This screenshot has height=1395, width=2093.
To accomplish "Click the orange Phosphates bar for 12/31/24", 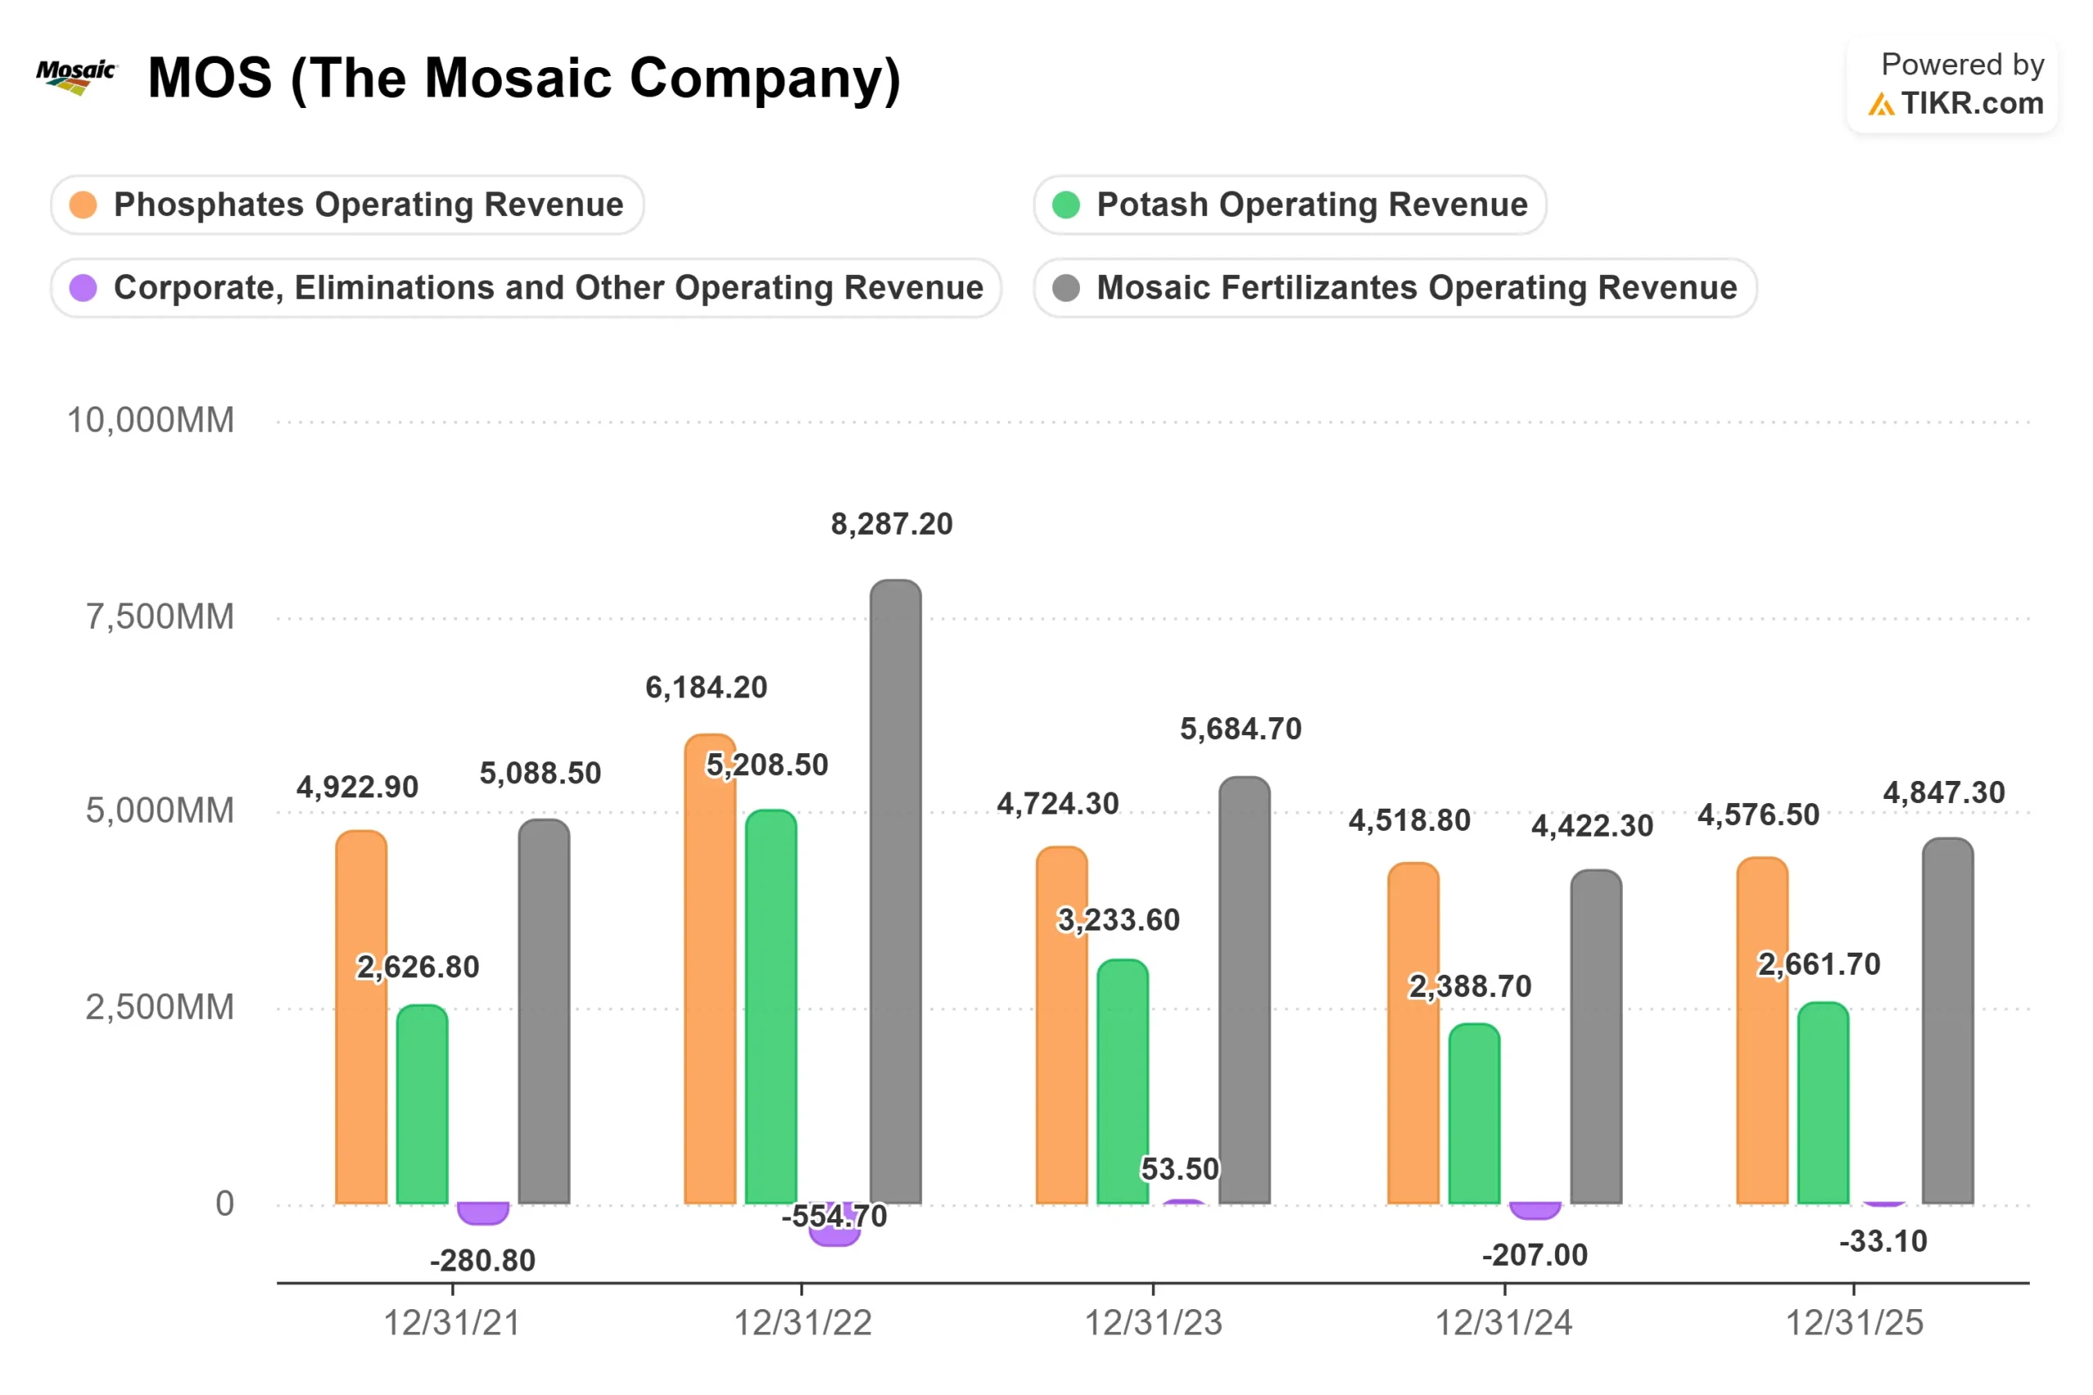I will point(1413,1033).
